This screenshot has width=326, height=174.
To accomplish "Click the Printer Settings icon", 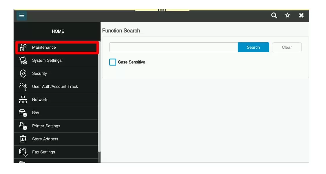I will (23, 126).
